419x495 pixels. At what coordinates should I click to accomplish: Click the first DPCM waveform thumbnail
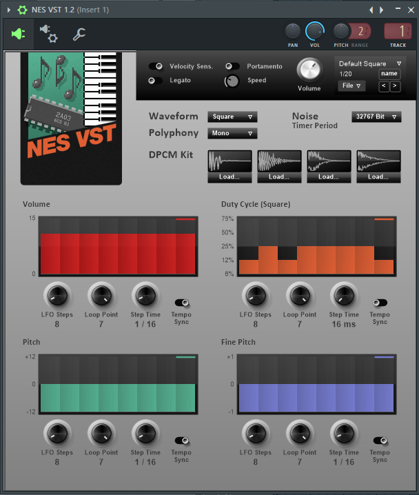(229, 161)
